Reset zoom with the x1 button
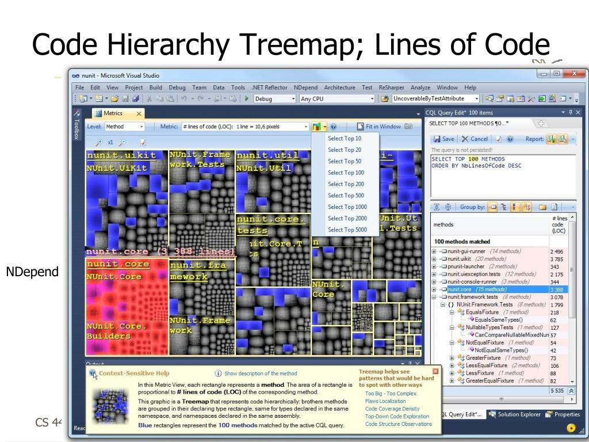The height and width of the screenshot is (442, 589). pyautogui.click(x=110, y=143)
